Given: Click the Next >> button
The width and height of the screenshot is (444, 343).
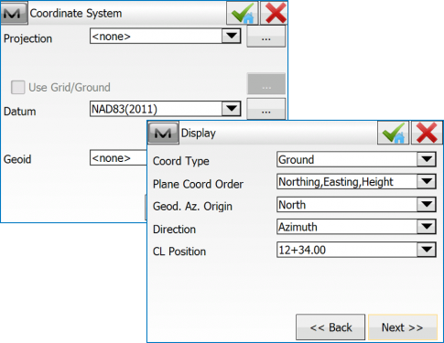Looking at the screenshot, I should point(403,327).
